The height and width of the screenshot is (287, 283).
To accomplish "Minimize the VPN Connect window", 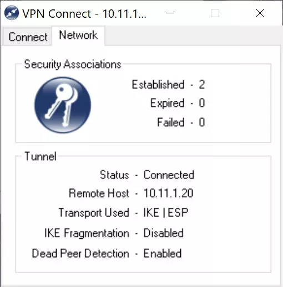I will (170, 13).
